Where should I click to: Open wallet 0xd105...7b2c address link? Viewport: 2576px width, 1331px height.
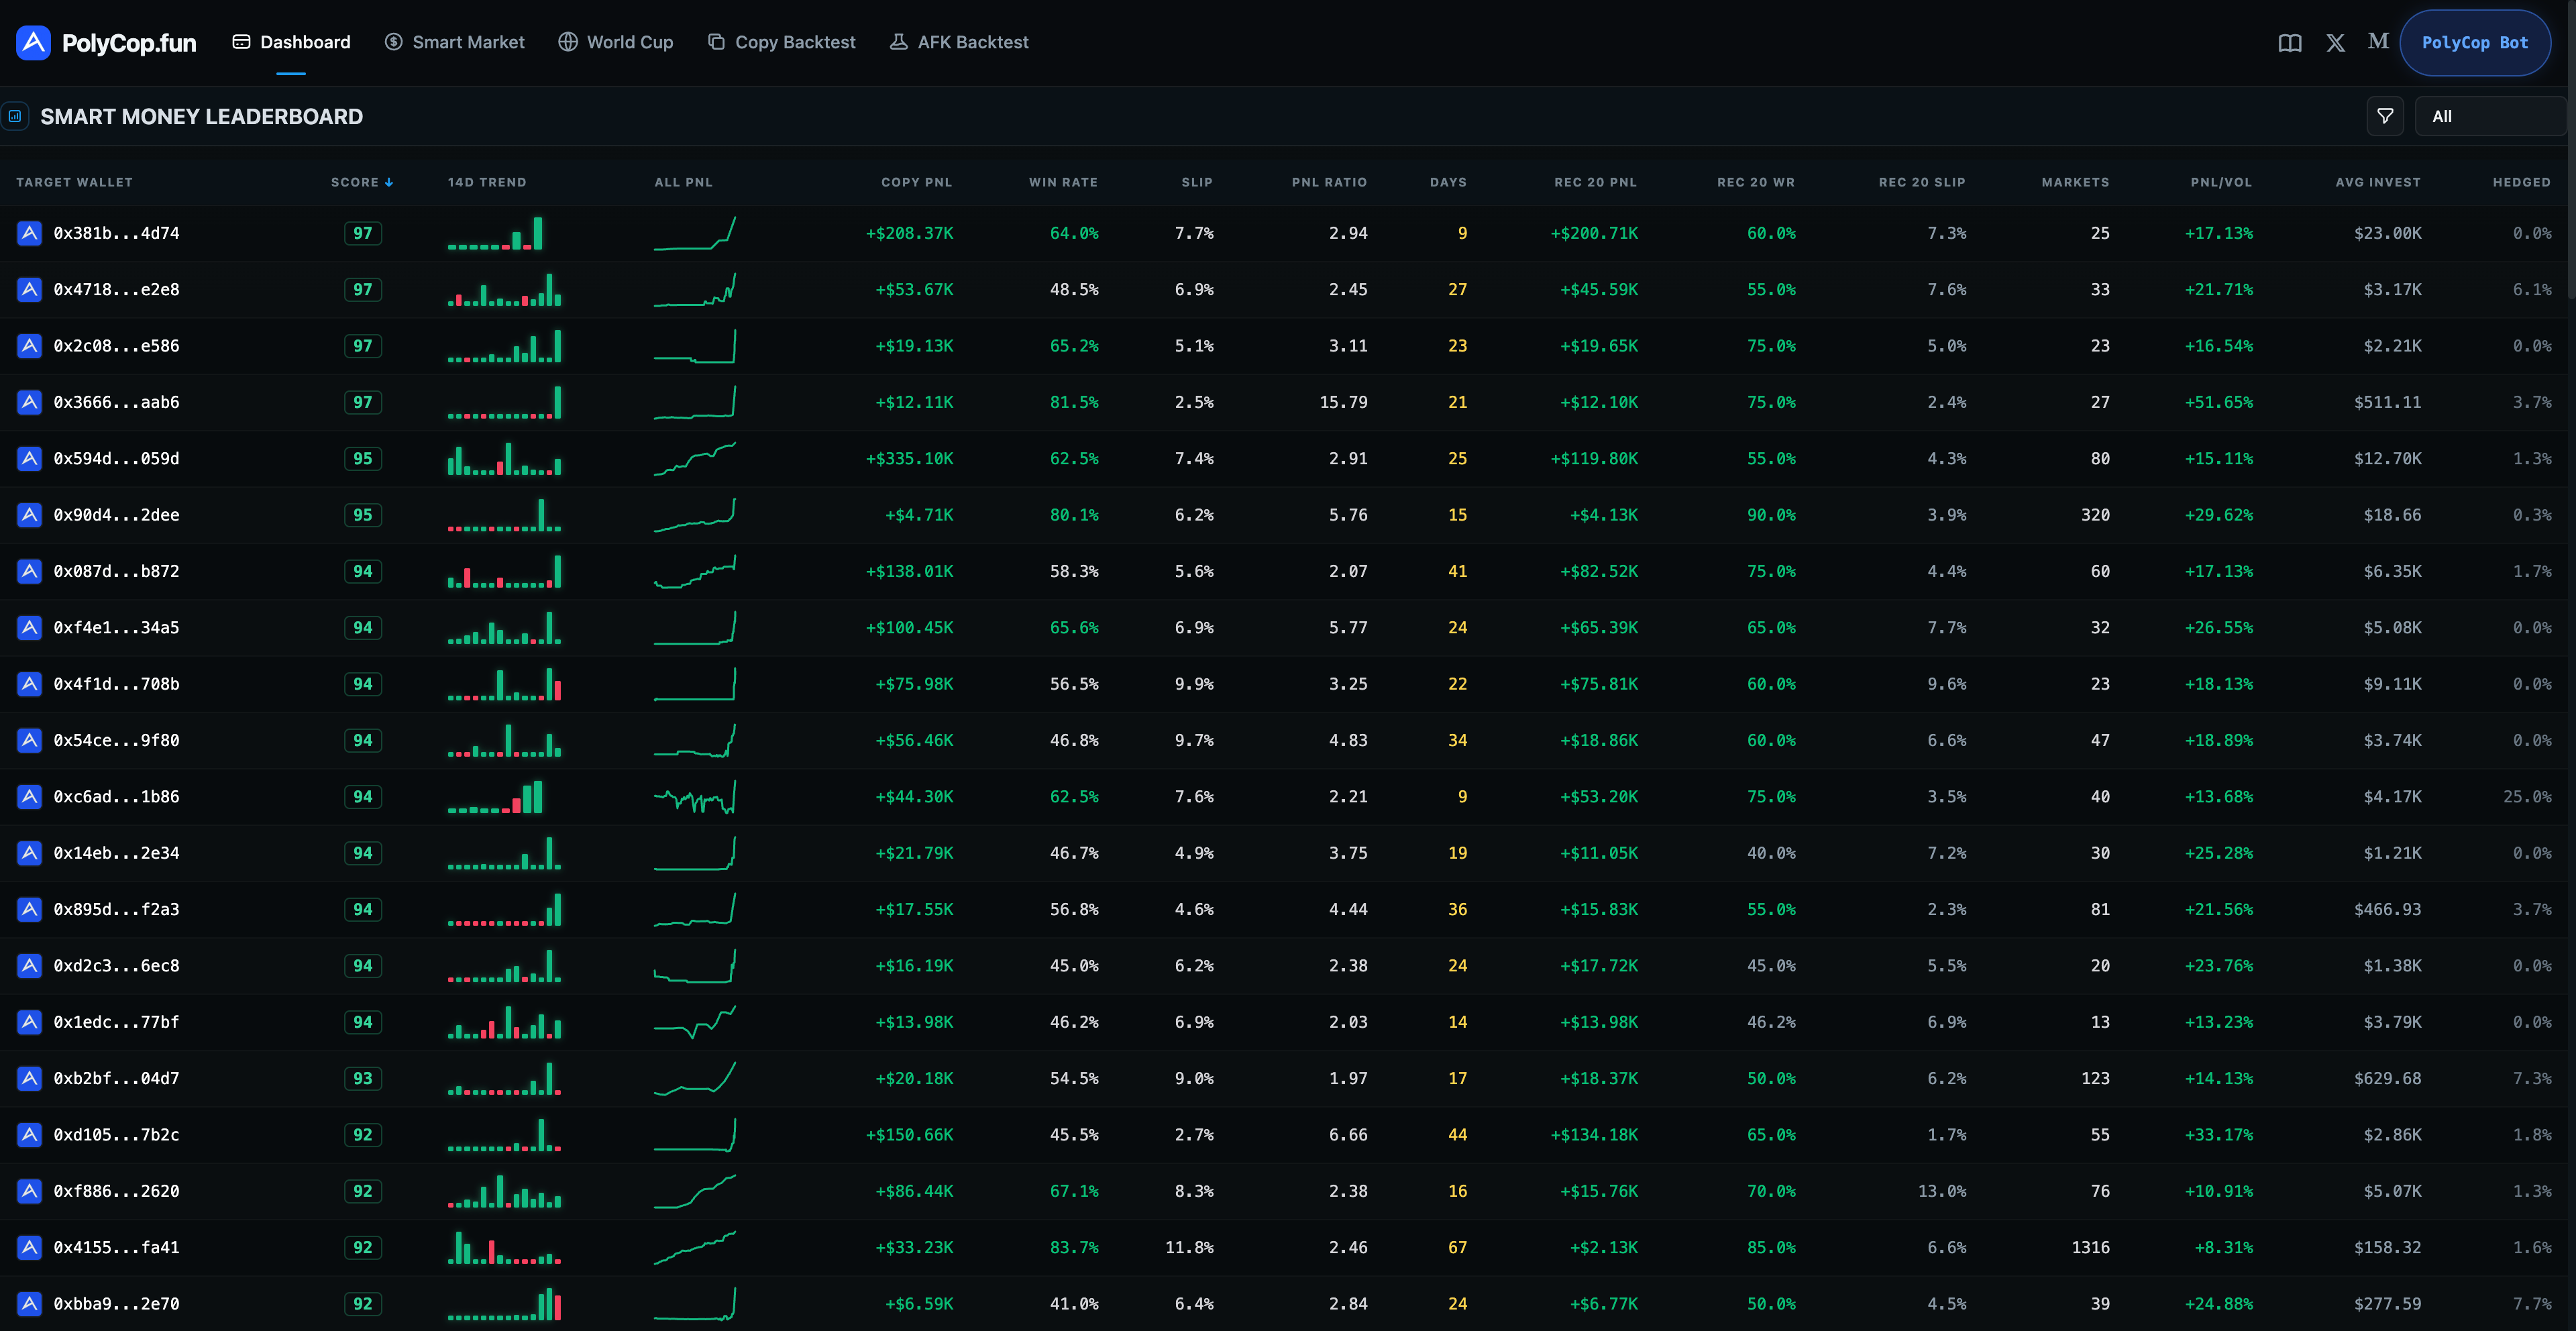click(116, 1134)
